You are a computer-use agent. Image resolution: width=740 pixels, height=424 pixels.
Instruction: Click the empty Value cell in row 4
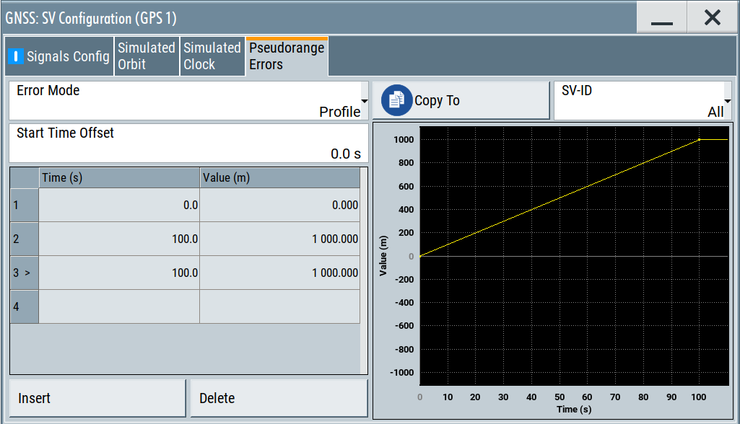click(280, 306)
